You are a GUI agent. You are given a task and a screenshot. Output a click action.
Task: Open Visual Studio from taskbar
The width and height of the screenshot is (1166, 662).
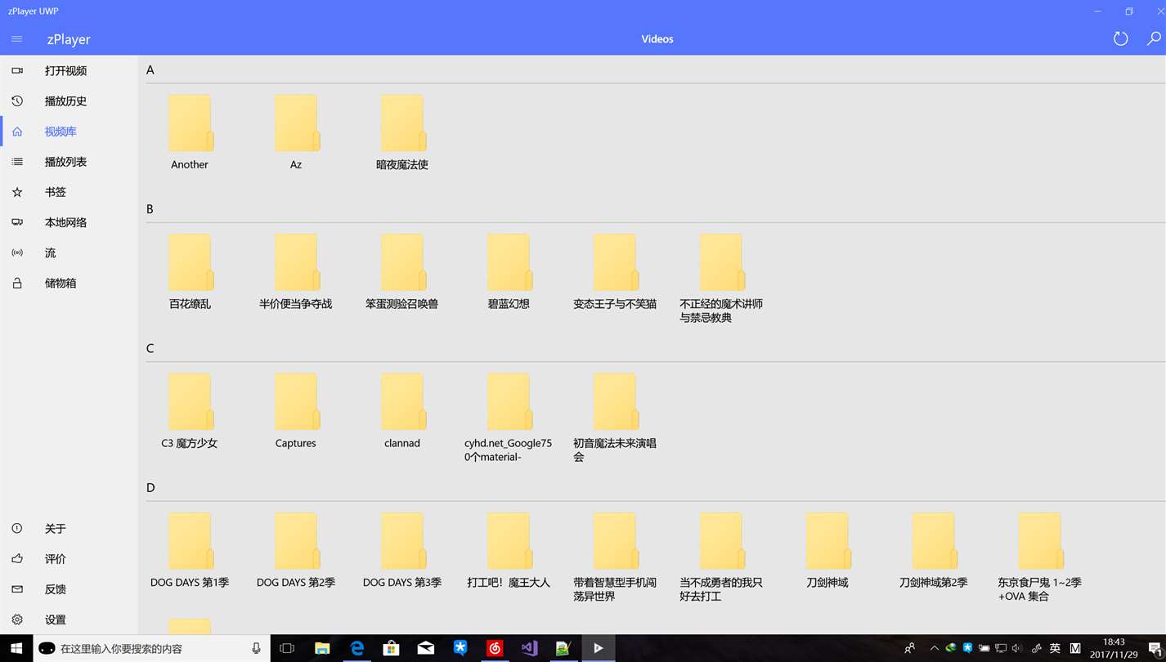point(529,648)
